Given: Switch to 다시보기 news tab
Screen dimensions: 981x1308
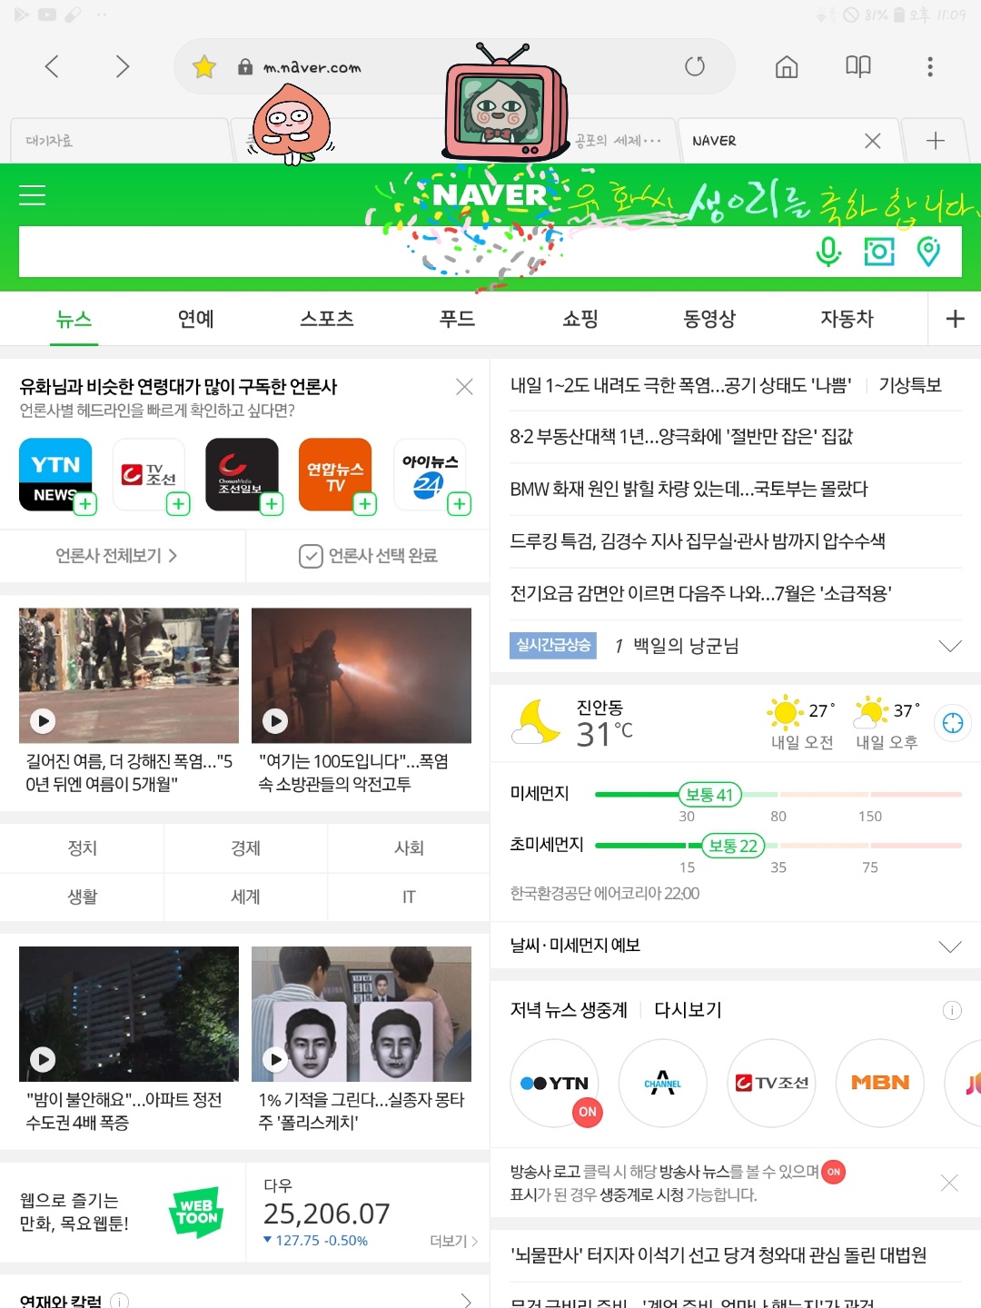Looking at the screenshot, I should (688, 1010).
